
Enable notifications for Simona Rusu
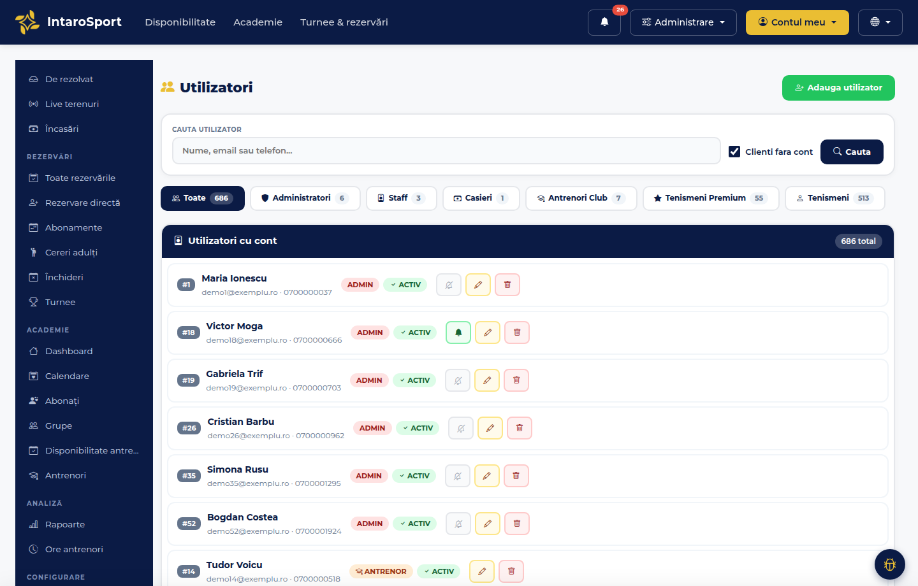click(x=458, y=476)
